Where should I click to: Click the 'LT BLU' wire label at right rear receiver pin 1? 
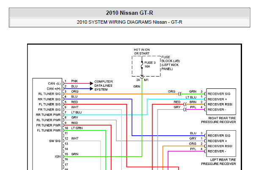point(191,97)
